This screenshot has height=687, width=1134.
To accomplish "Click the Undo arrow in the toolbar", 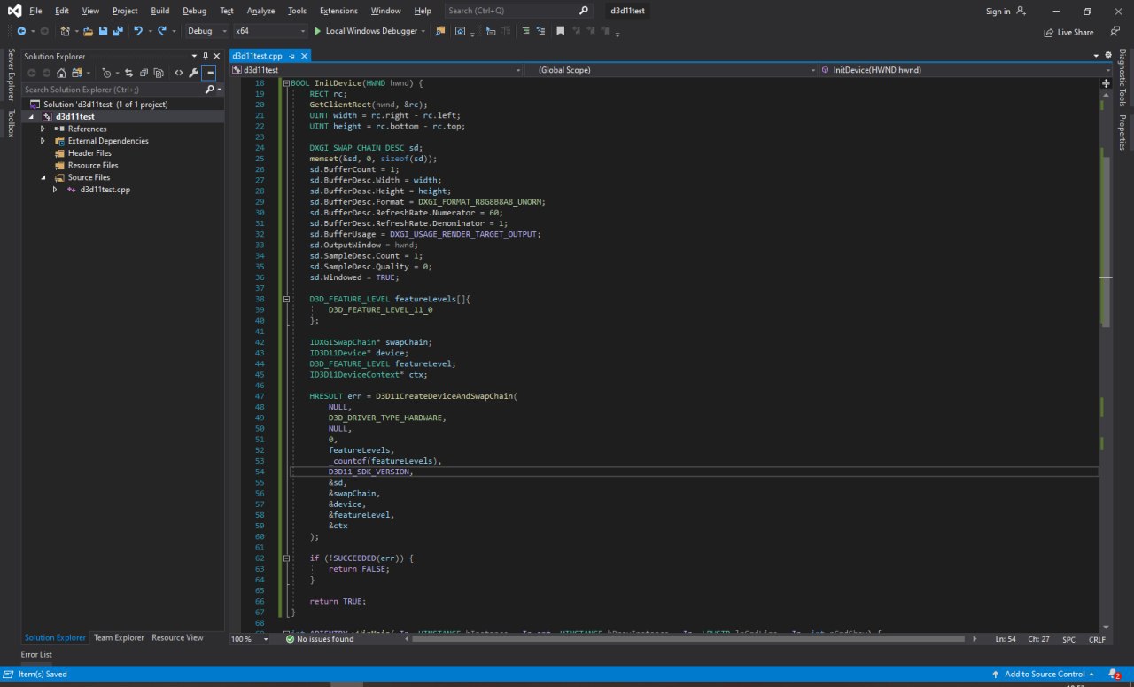I will point(138,31).
